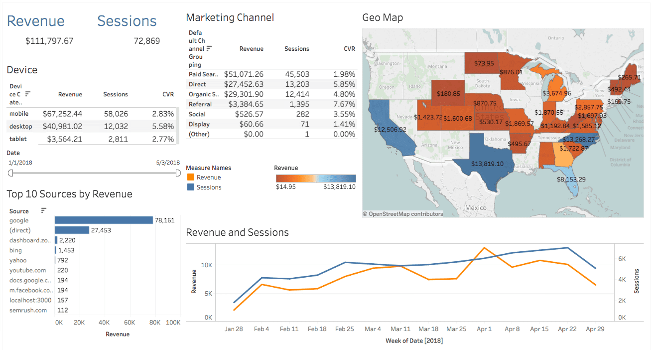Click the right handle of Date slider

(178, 173)
